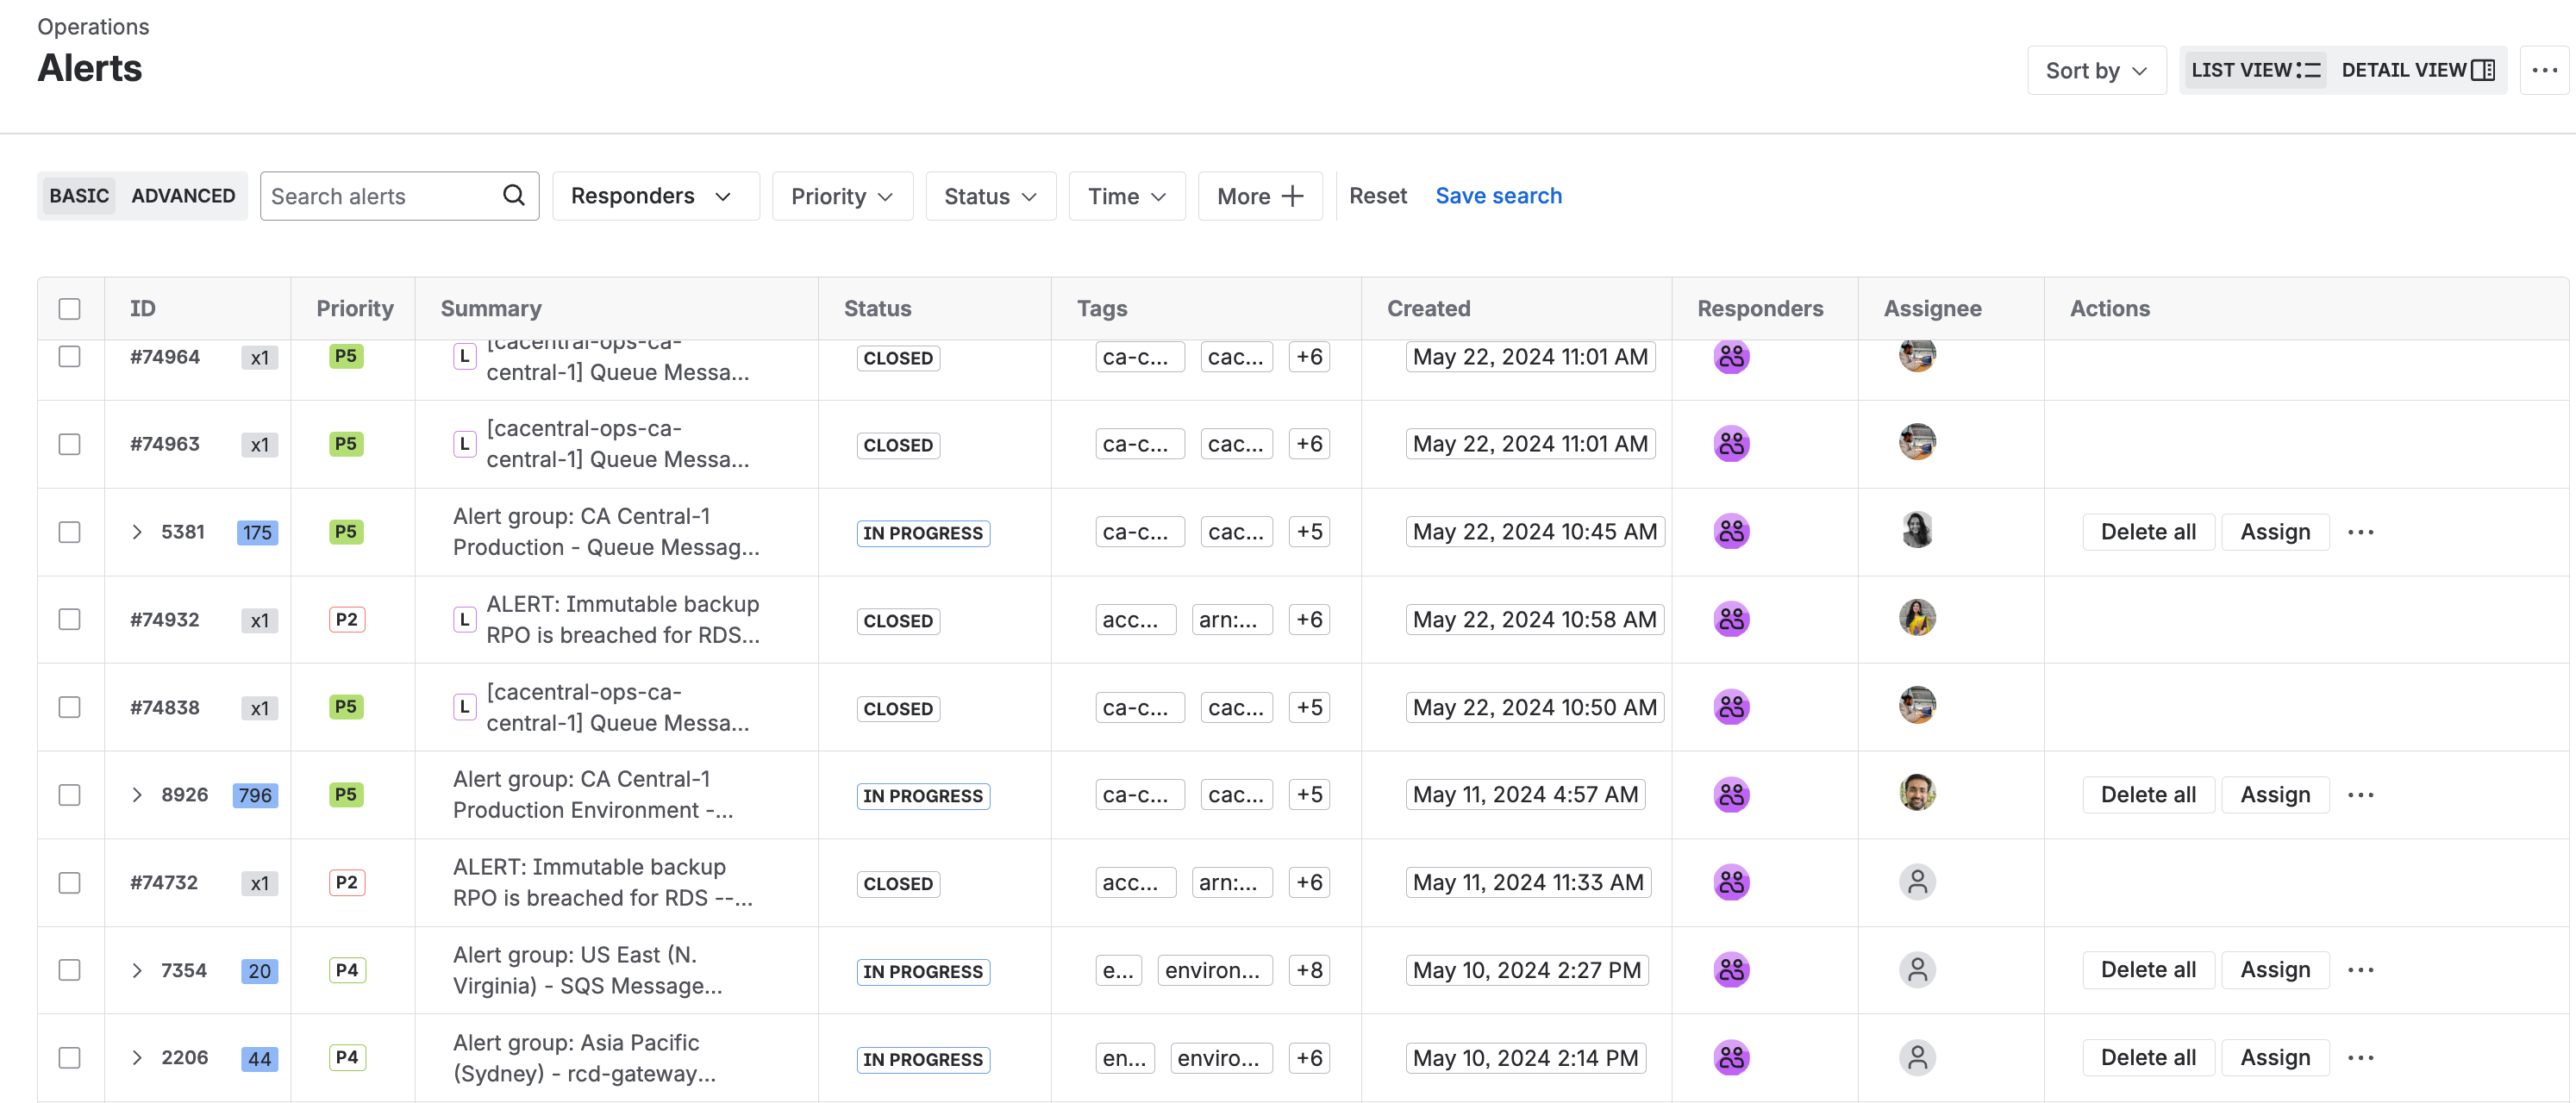Open more actions ellipsis for group 5381
Viewport: 2576px width, 1103px height.
pos(2360,533)
